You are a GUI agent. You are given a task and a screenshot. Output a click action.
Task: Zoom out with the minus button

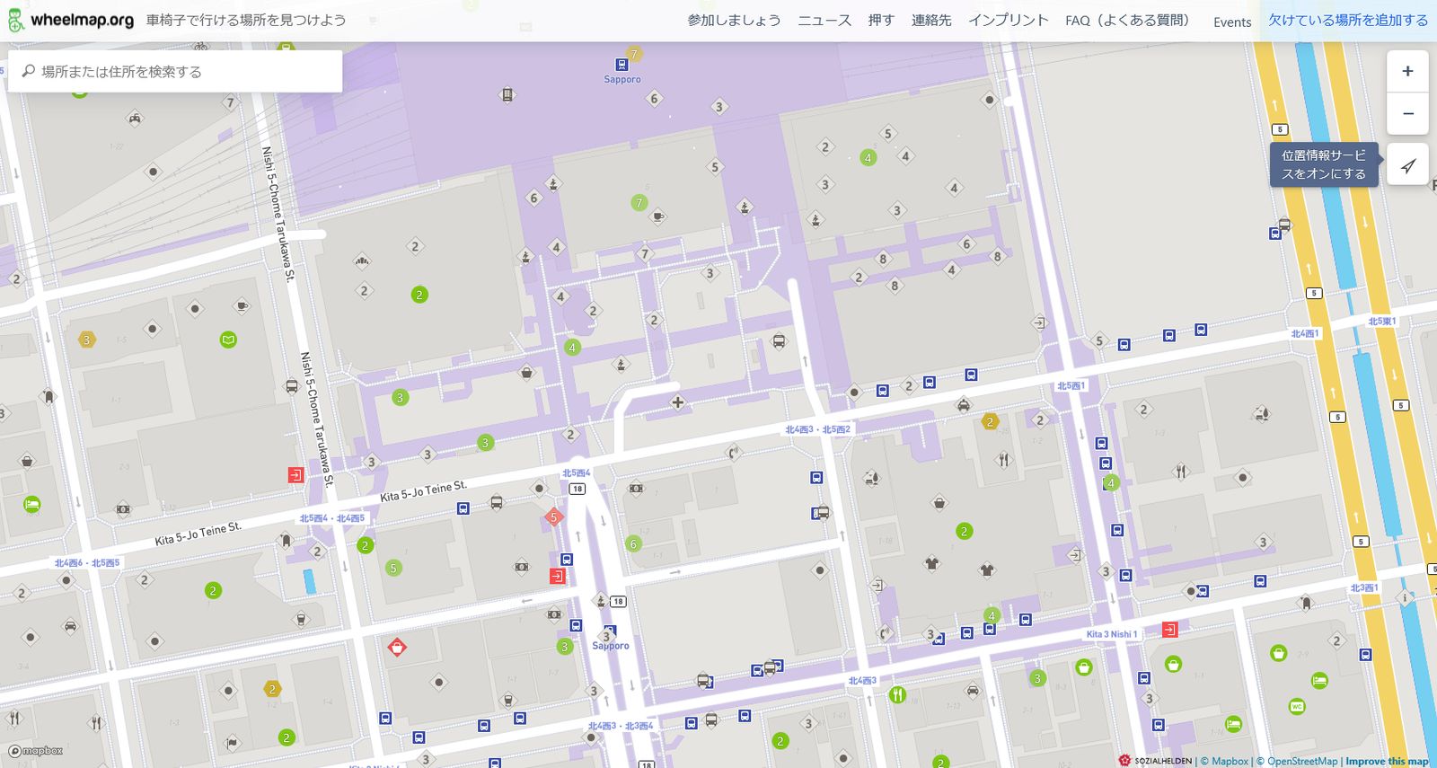click(1407, 114)
